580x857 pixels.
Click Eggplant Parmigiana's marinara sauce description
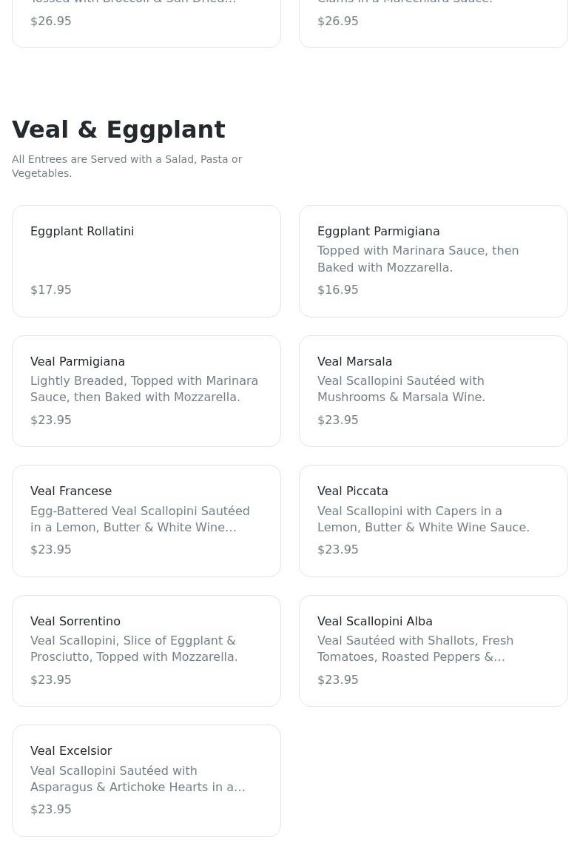418,259
